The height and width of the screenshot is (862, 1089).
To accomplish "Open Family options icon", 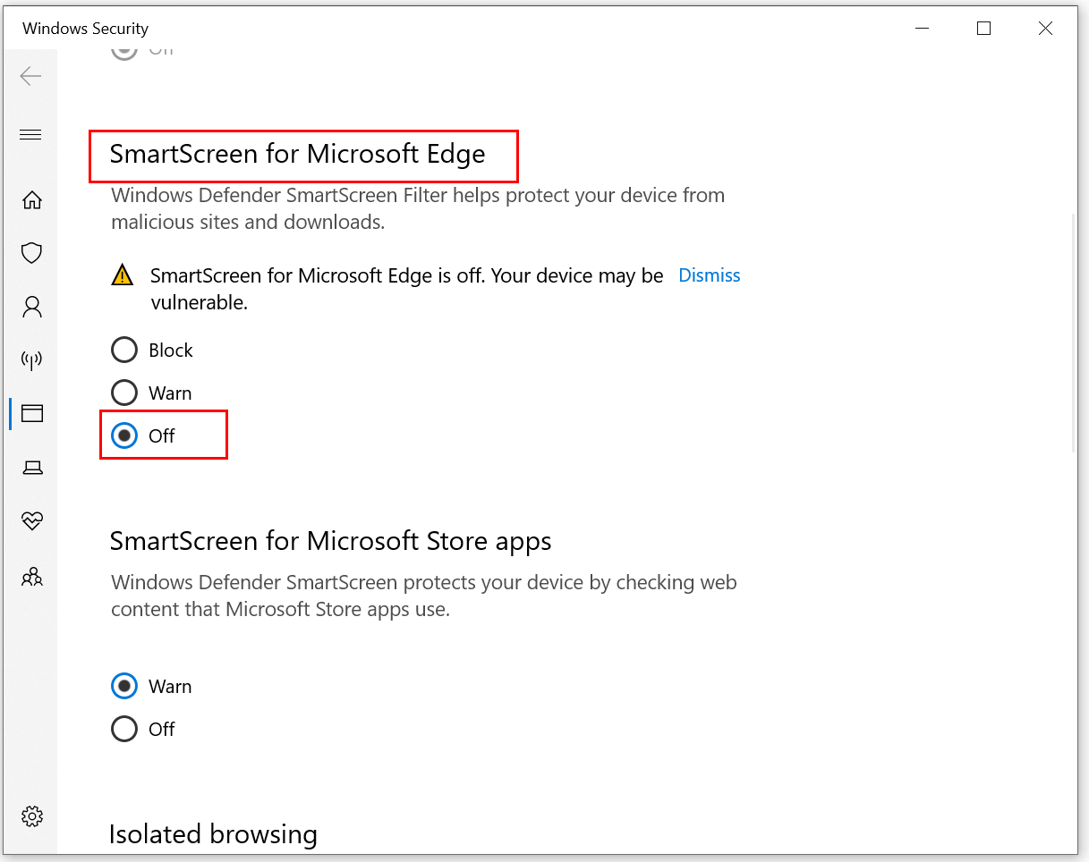I will point(32,577).
